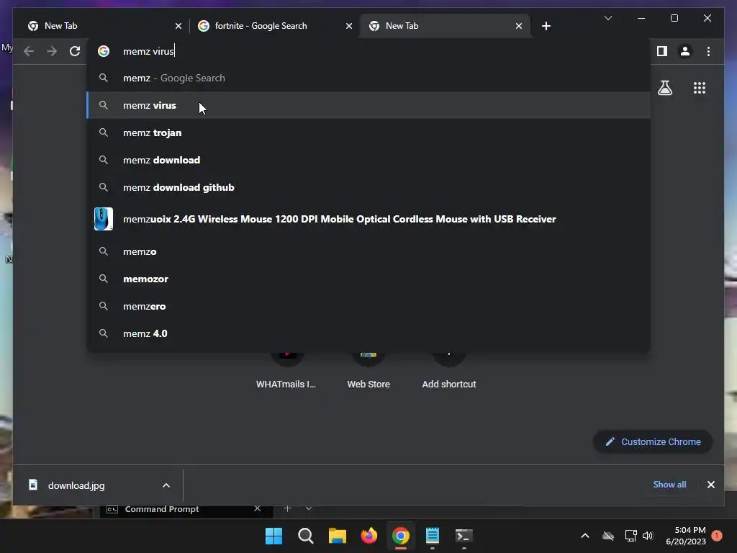This screenshot has height=553, width=737.
Task: Close the first New Tab
Action: tap(178, 26)
